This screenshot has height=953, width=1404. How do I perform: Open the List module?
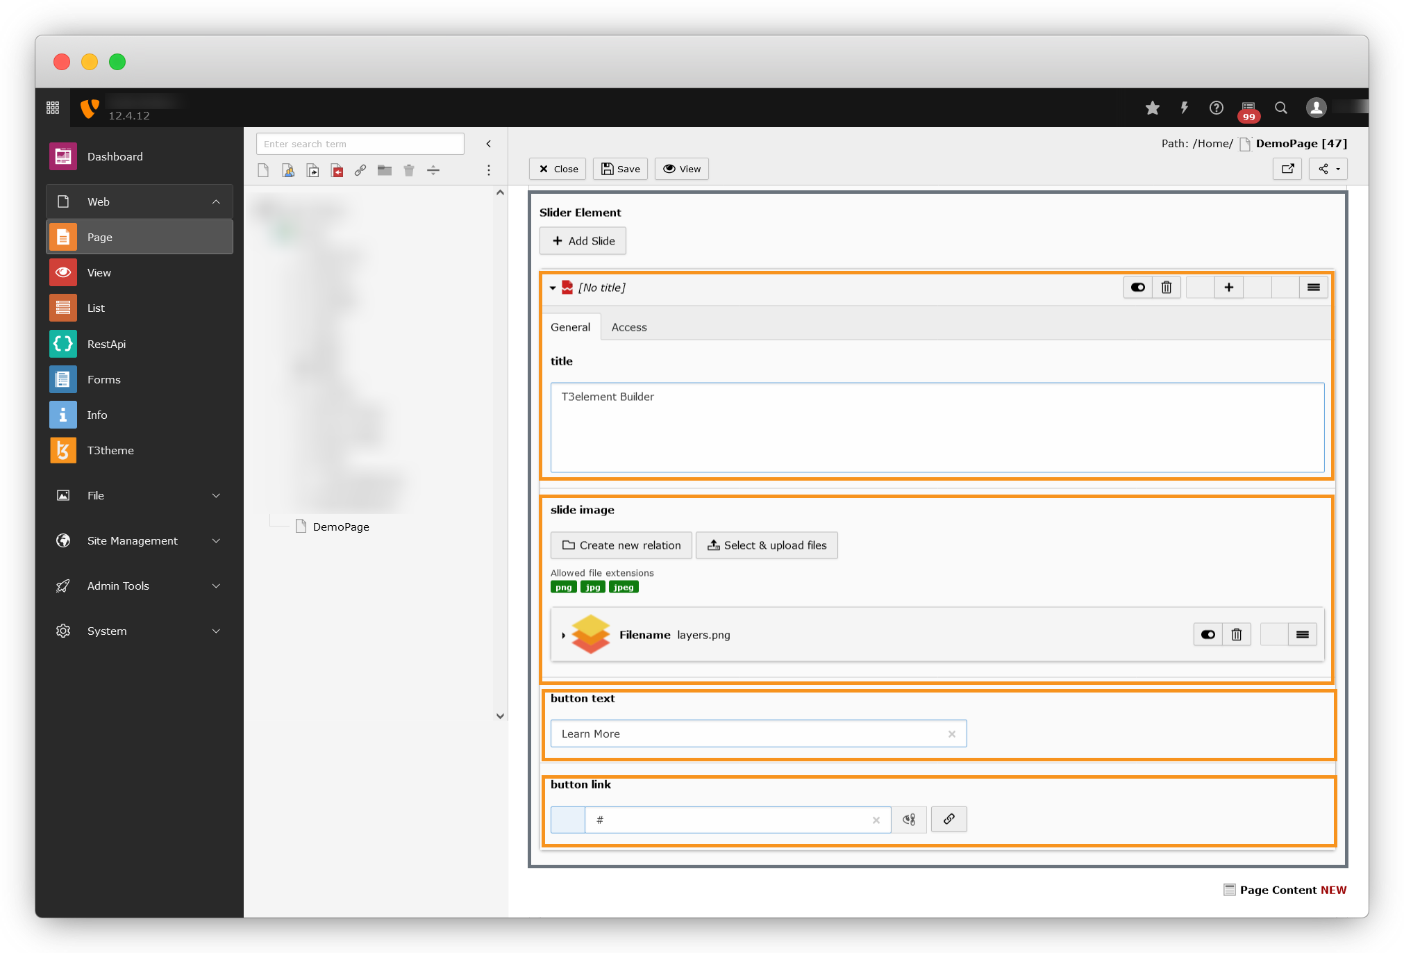click(96, 308)
